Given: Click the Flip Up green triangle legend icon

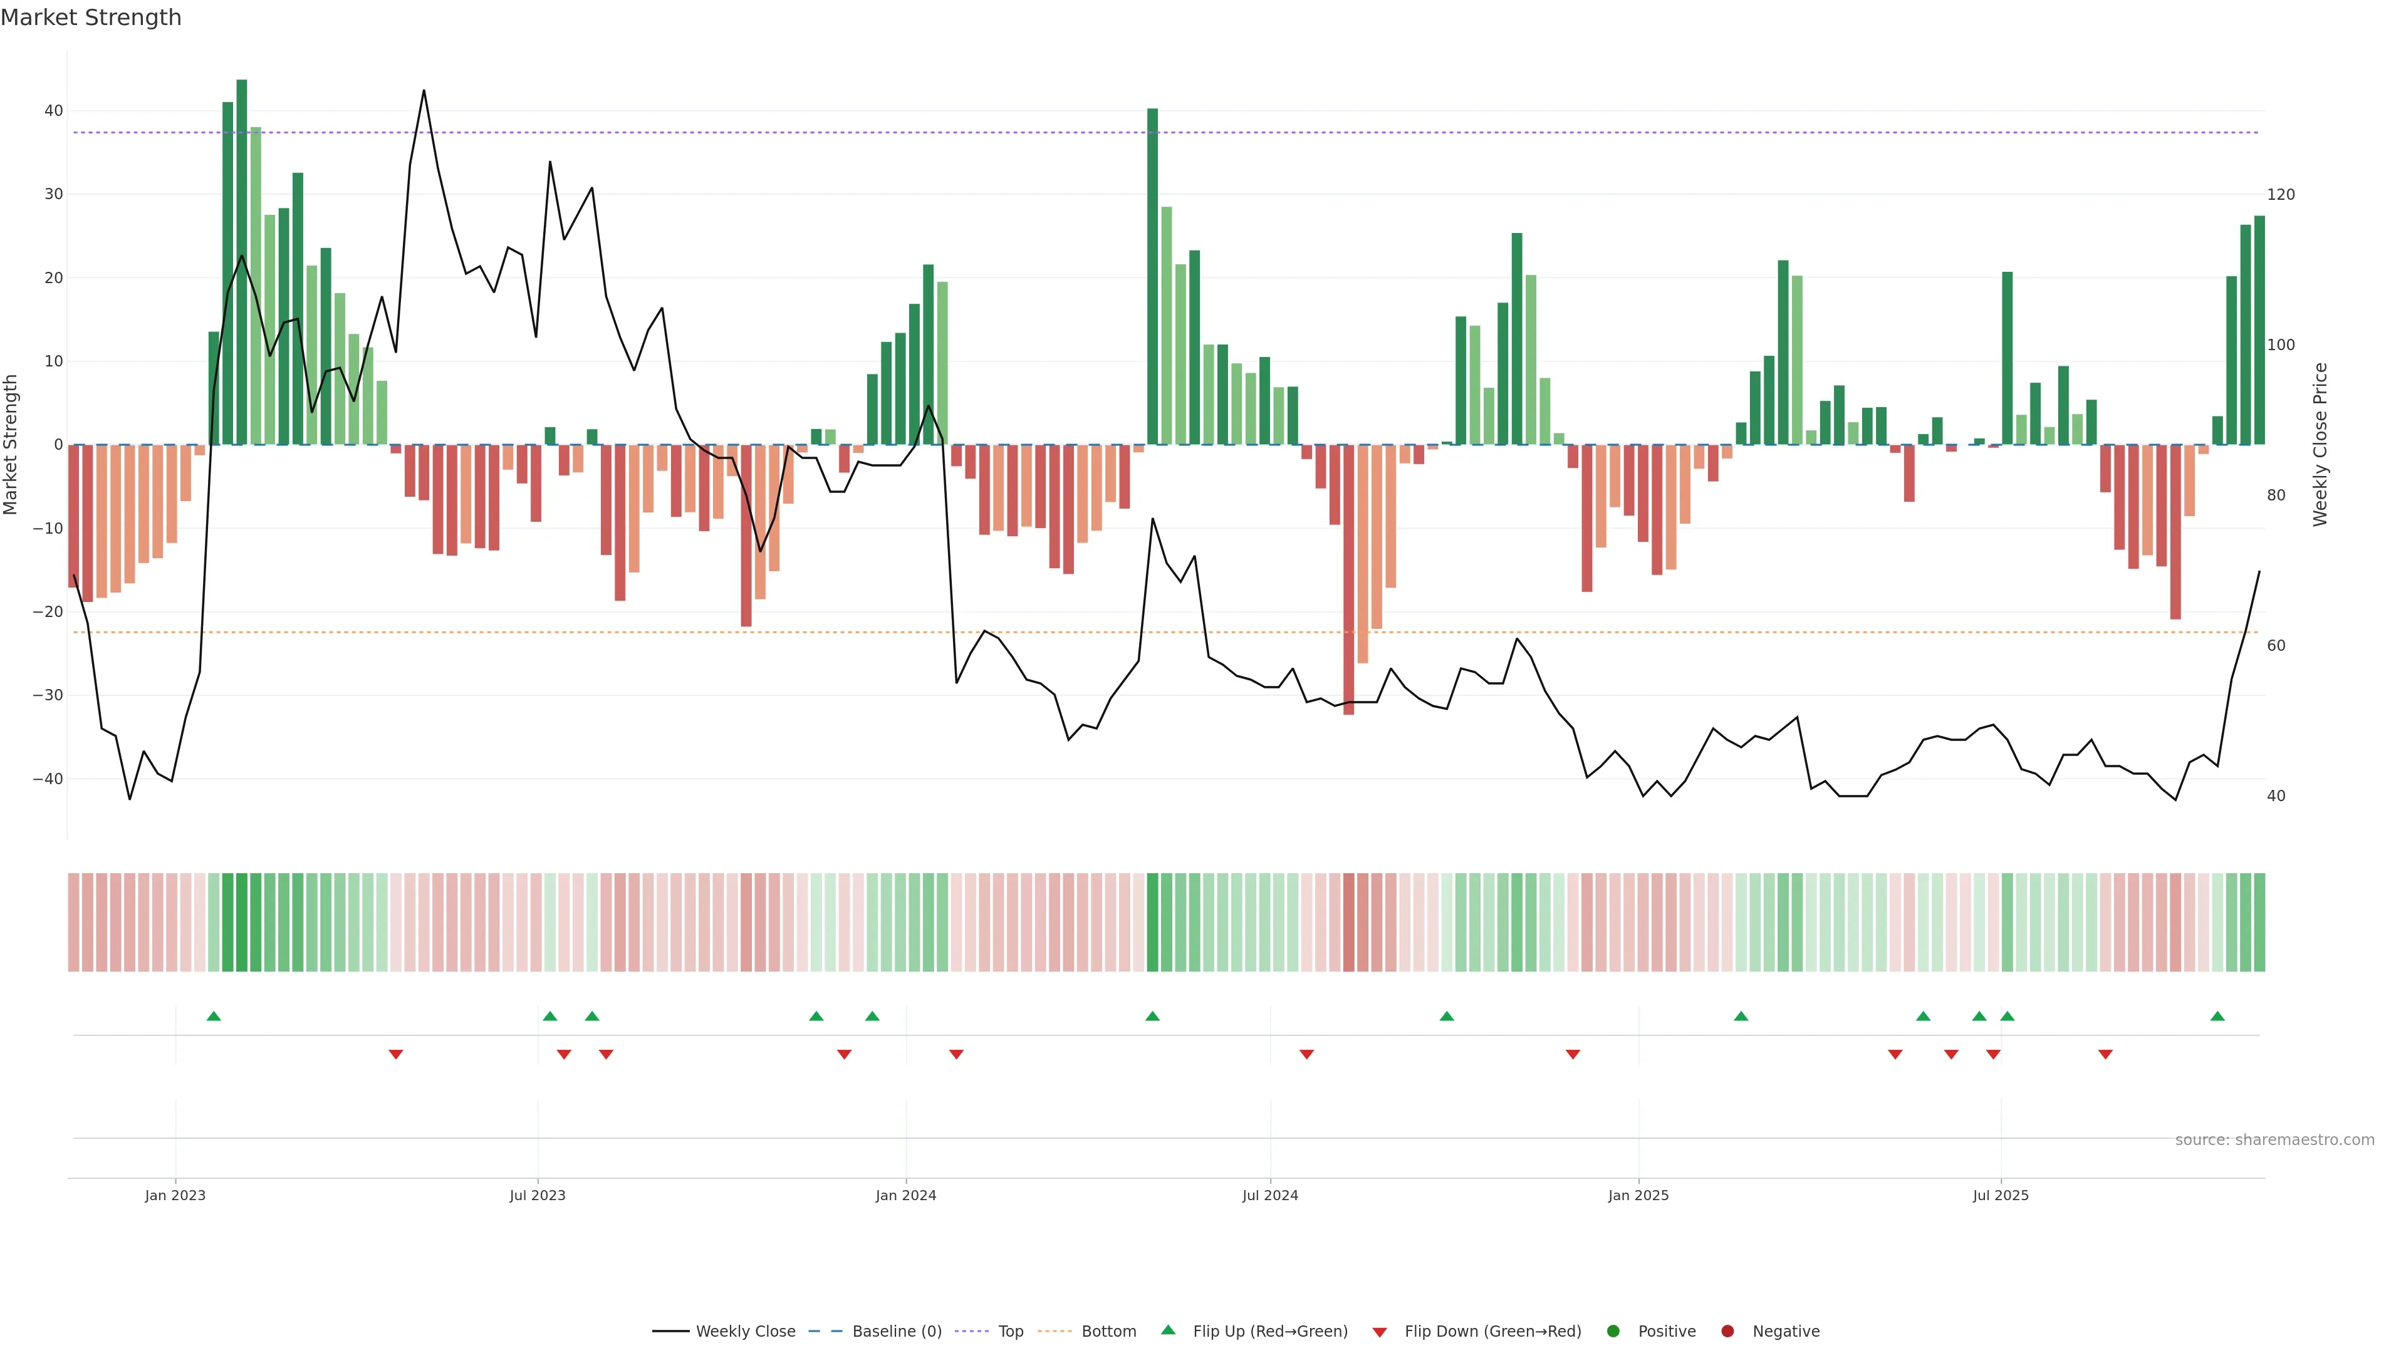Looking at the screenshot, I should click(x=1167, y=1330).
